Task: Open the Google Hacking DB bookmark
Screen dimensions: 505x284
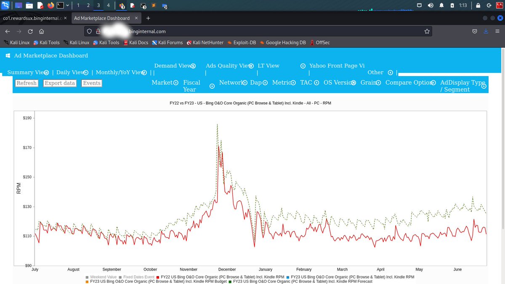Action: [283, 42]
